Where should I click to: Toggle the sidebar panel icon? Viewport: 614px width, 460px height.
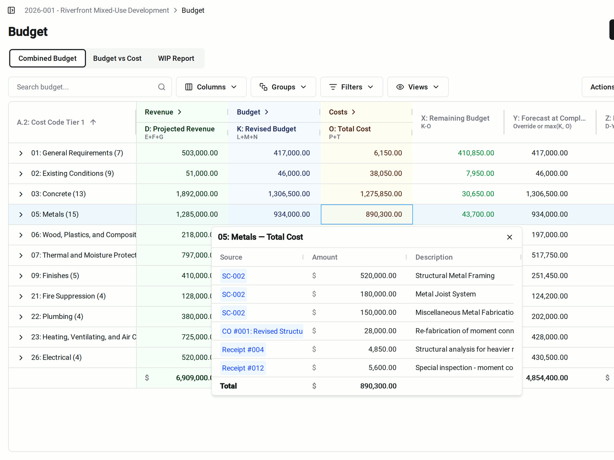[12, 10]
